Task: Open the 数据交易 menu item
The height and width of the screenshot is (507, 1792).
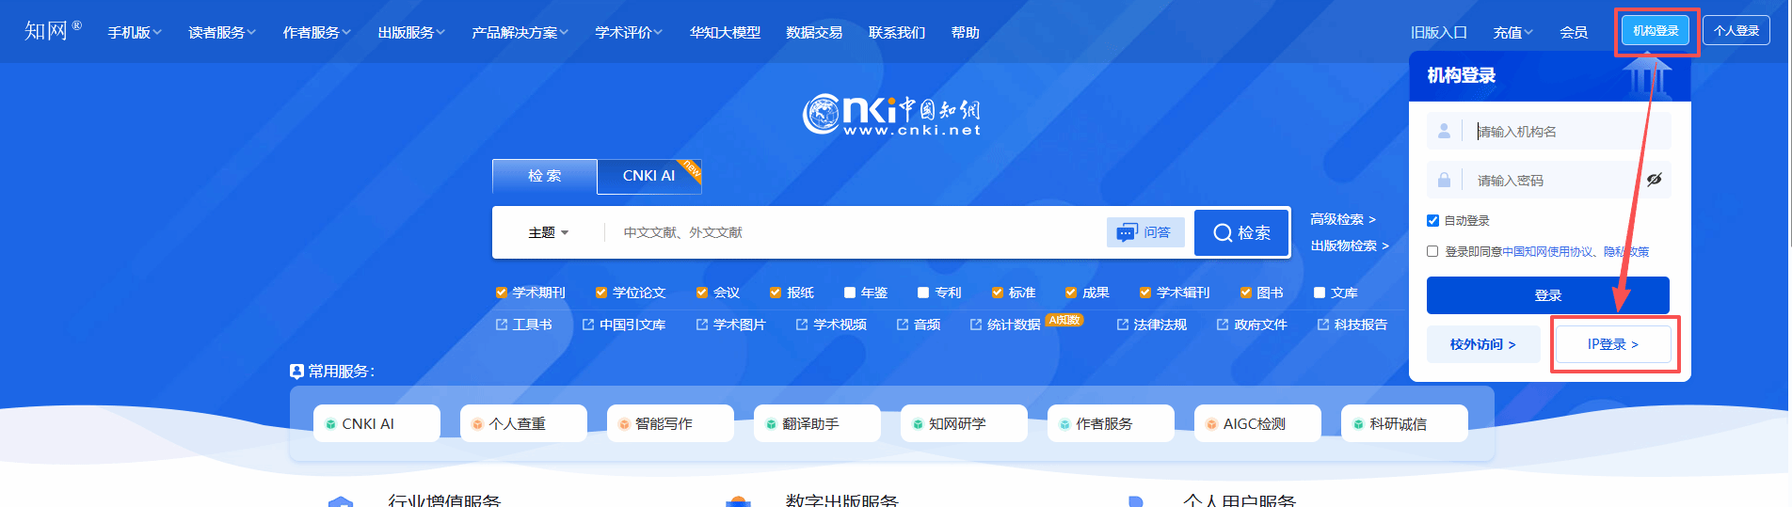Action: 814,32
